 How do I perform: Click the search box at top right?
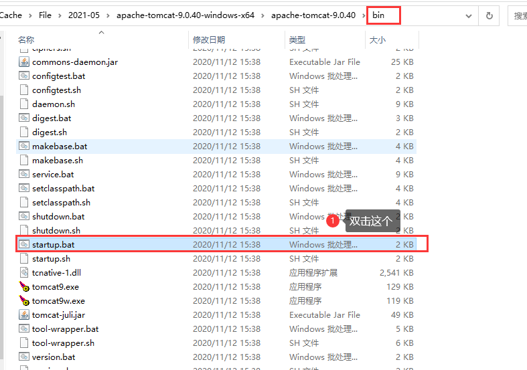click(518, 15)
